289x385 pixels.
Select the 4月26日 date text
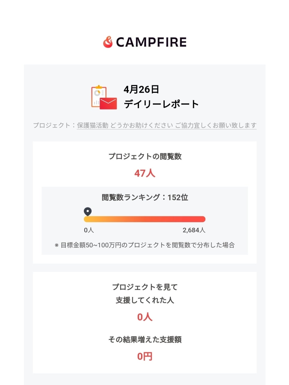tap(141, 89)
